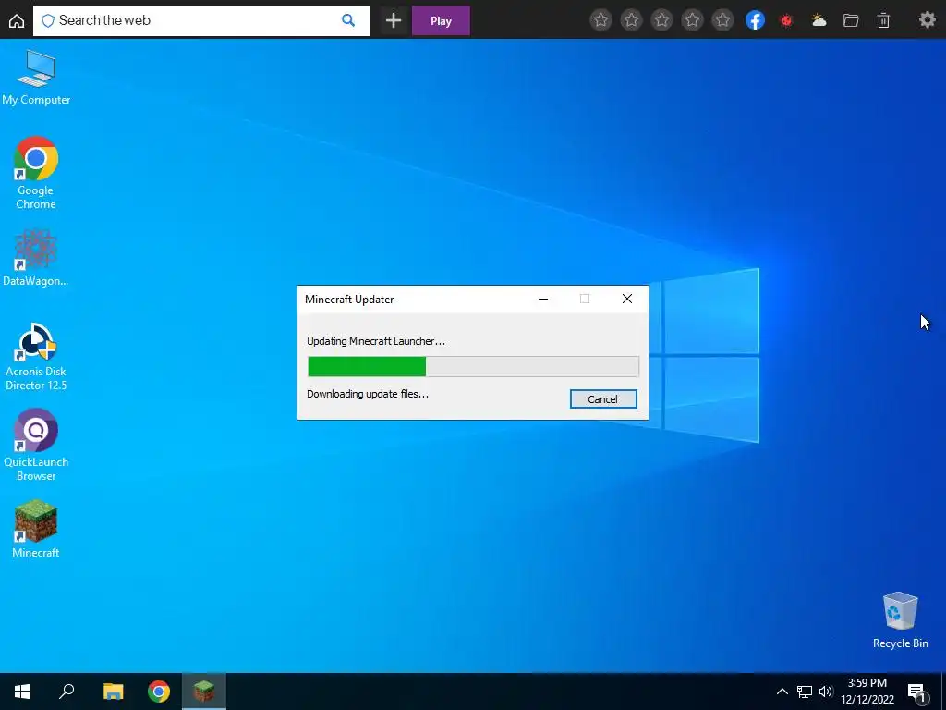Select My Computer desktop icon
The height and width of the screenshot is (710, 946).
(36, 79)
